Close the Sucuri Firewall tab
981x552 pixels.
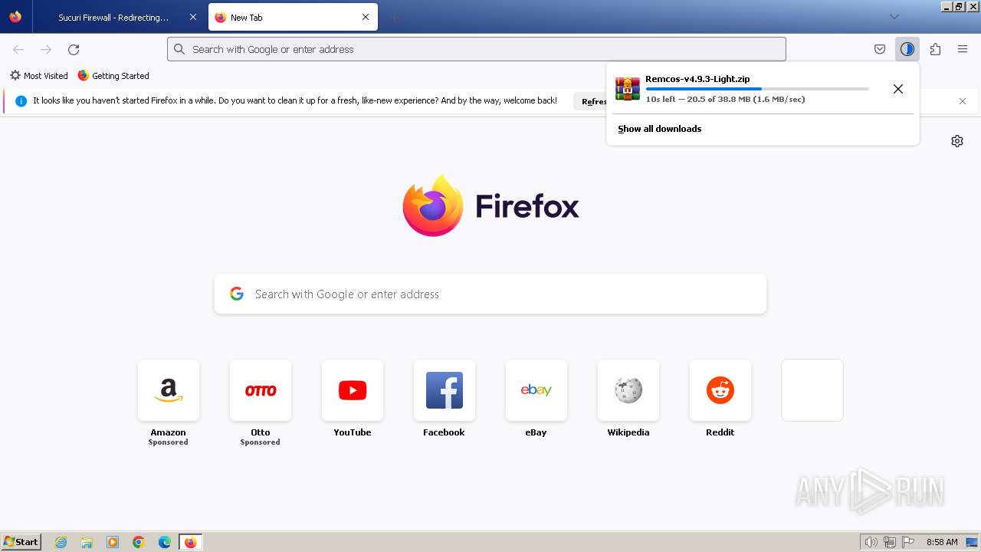[x=193, y=17]
